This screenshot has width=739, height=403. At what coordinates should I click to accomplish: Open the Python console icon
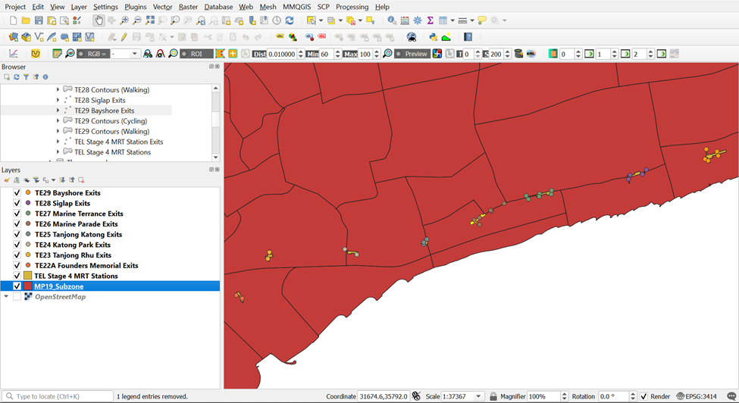pos(434,36)
